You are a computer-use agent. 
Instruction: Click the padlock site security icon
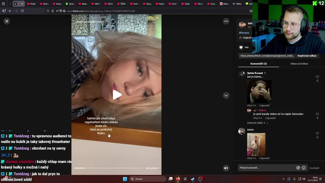(53, 11)
